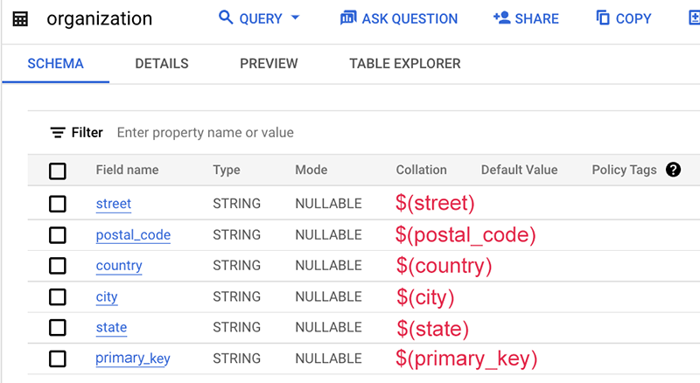Image resolution: width=700 pixels, height=383 pixels.
Task: Open Policy Tags help question icon
Action: [673, 170]
